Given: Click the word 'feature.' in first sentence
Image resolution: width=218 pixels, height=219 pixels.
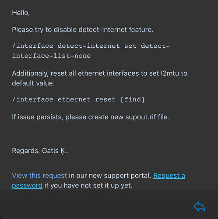Looking at the screenshot, I should 141,30.
